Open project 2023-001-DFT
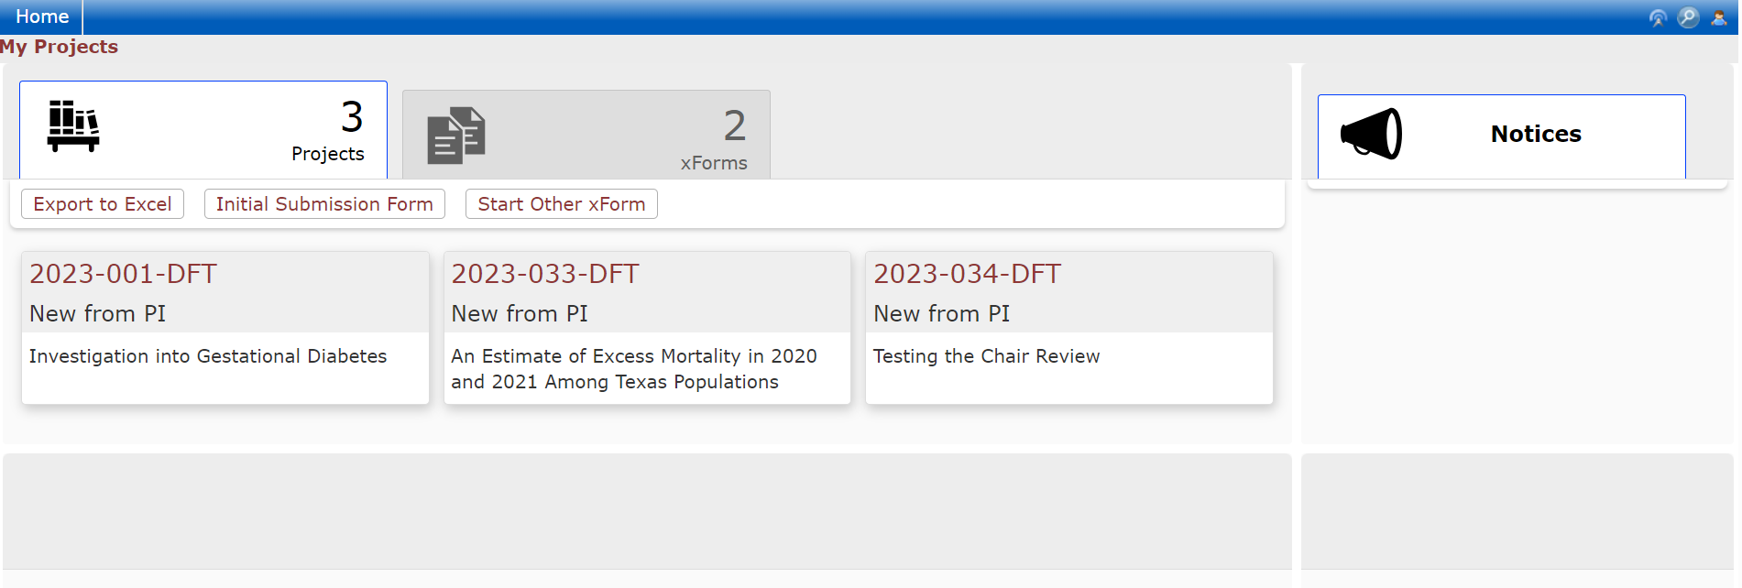The image size is (1742, 588). (x=124, y=273)
